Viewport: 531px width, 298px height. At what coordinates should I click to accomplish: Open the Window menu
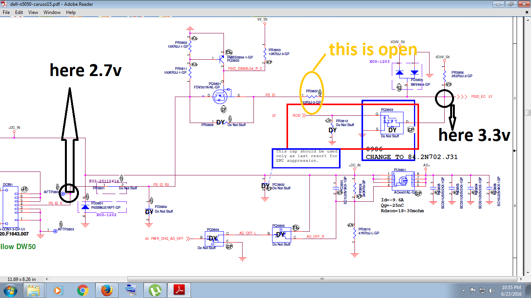[x=52, y=12]
